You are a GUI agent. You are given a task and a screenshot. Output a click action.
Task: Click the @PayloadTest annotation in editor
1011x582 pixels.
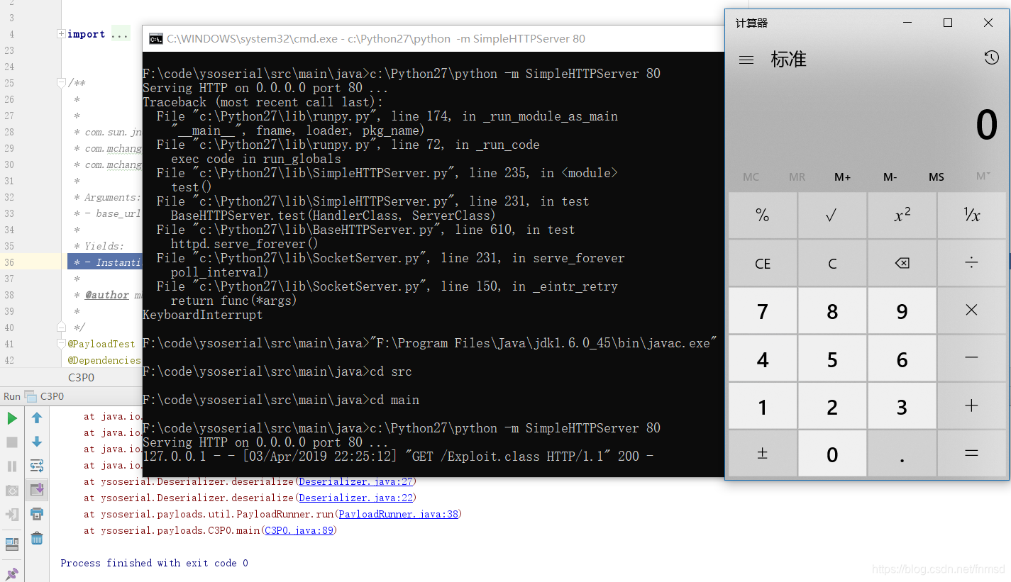(x=101, y=344)
